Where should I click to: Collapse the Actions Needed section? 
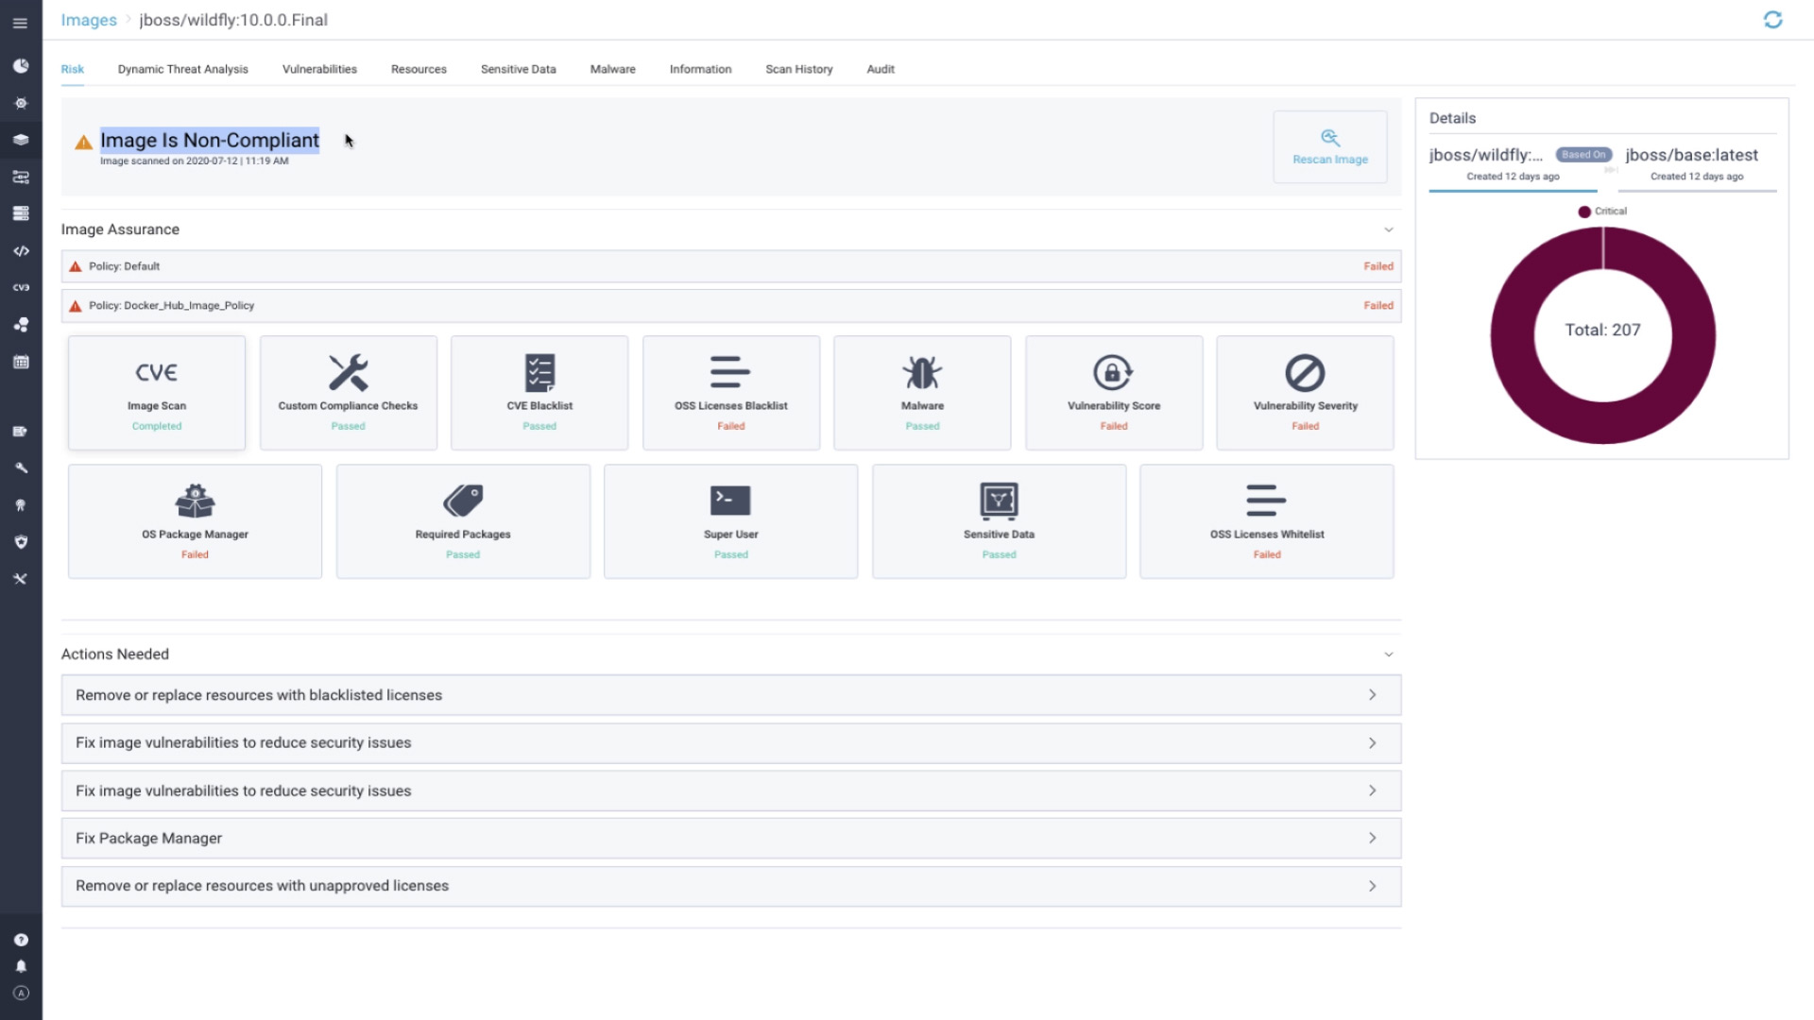click(x=1389, y=654)
